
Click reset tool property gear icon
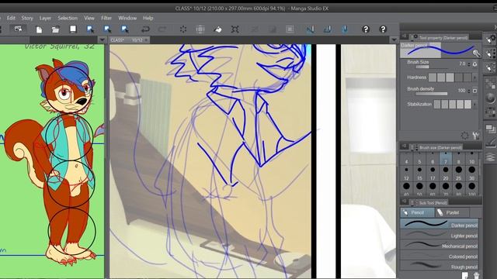coord(464,136)
